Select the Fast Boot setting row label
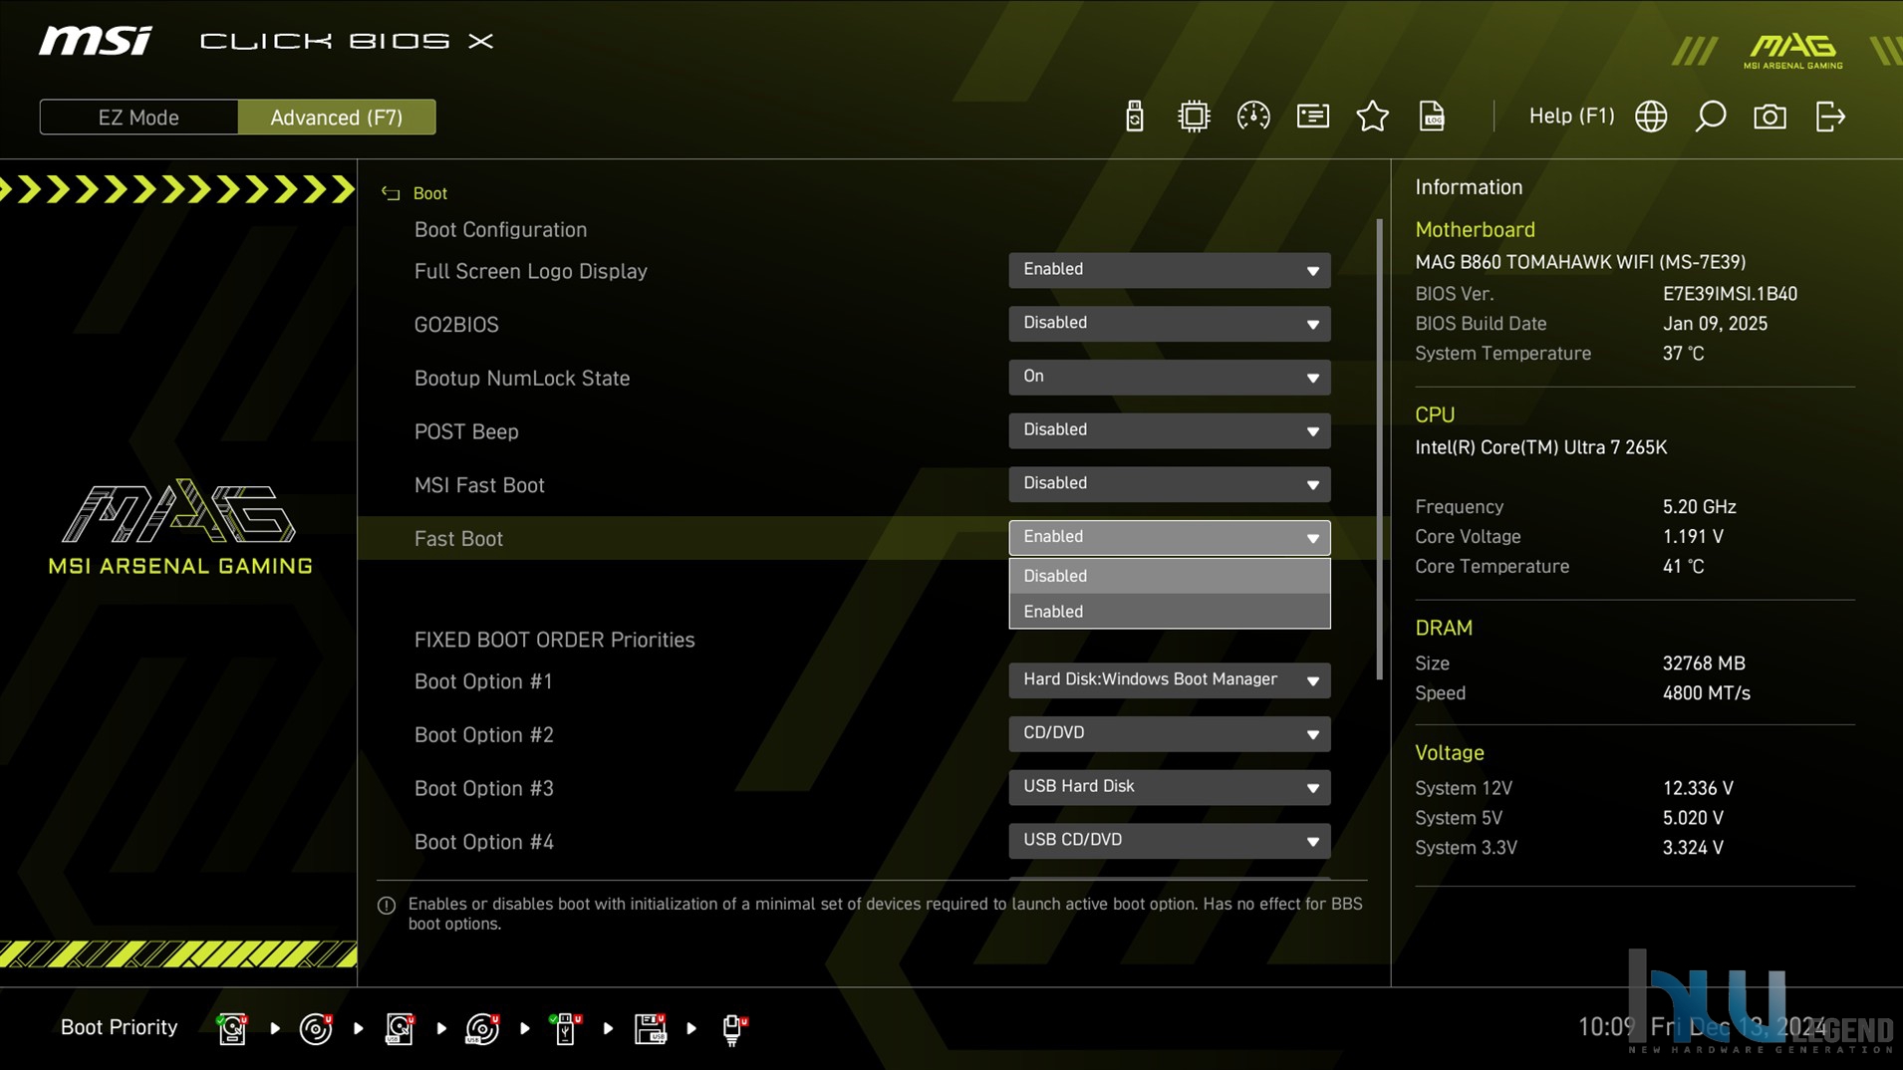 [458, 539]
